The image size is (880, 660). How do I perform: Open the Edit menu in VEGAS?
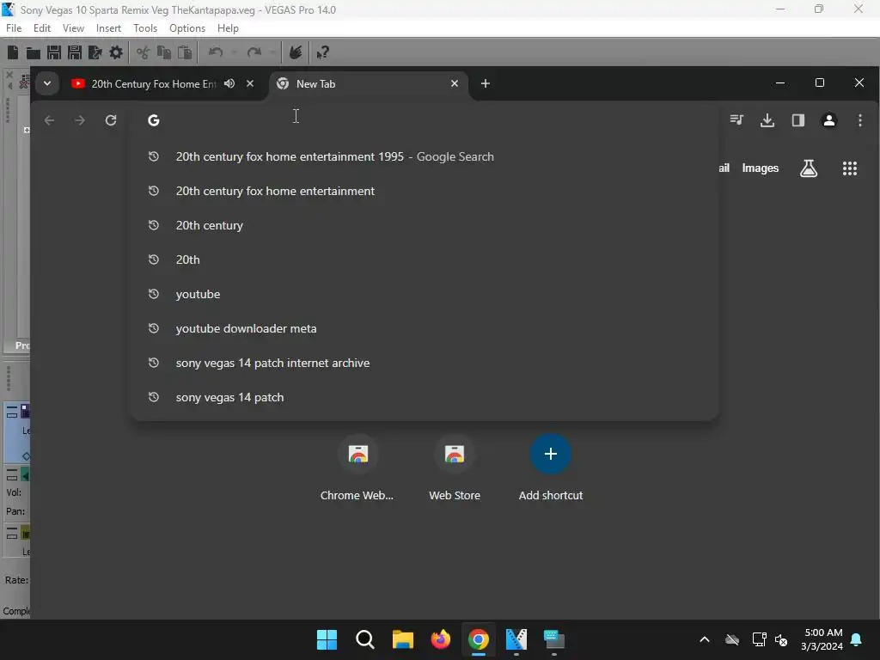[42, 28]
